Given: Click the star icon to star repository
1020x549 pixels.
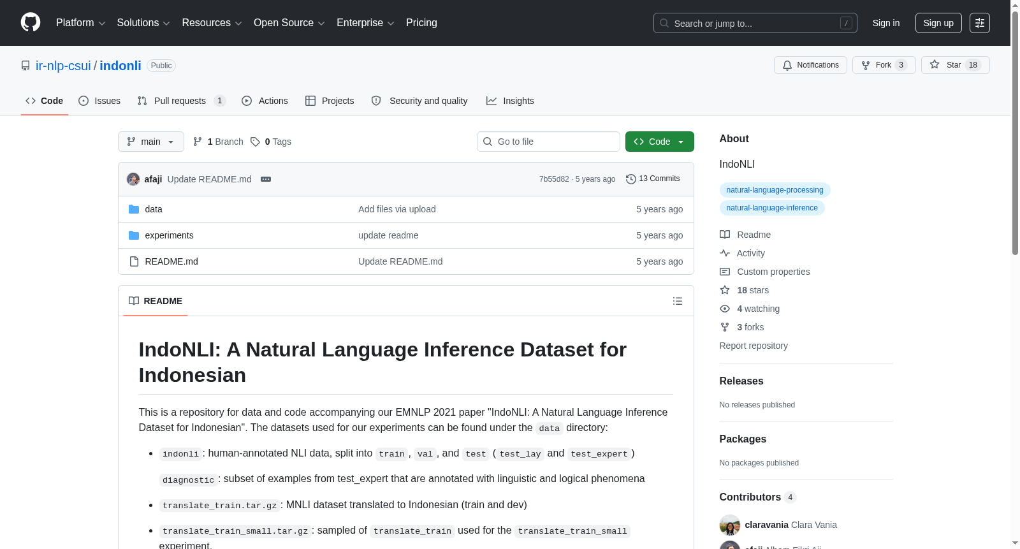Looking at the screenshot, I should 935,64.
